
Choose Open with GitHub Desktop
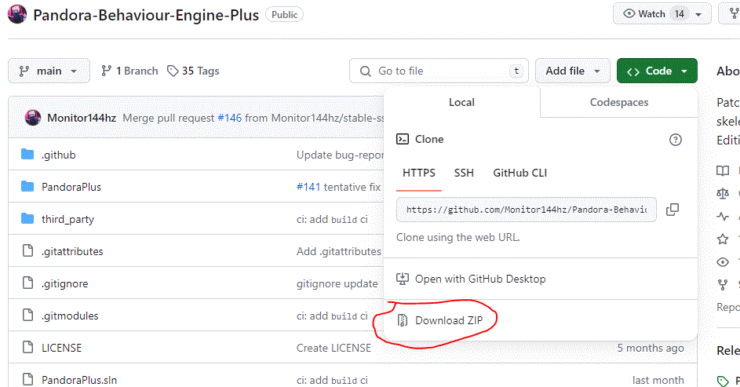tap(480, 279)
